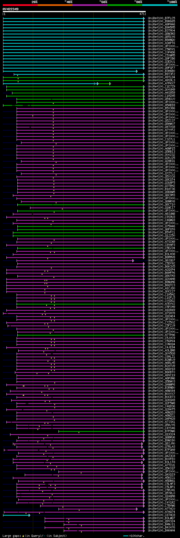Select hit label UniRef100_A1CJD0
The height and width of the screenshot is (538, 180).
point(161,288)
